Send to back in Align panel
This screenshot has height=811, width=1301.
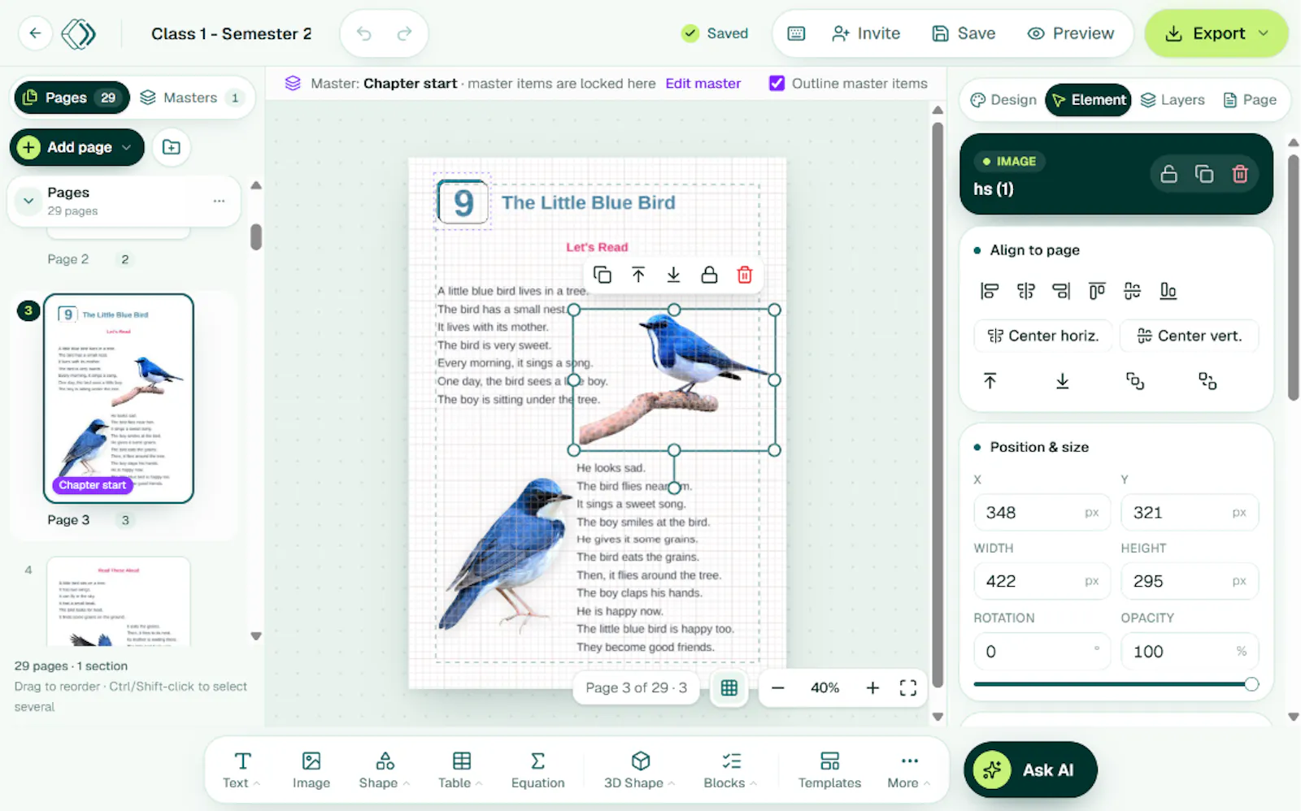coord(1062,381)
